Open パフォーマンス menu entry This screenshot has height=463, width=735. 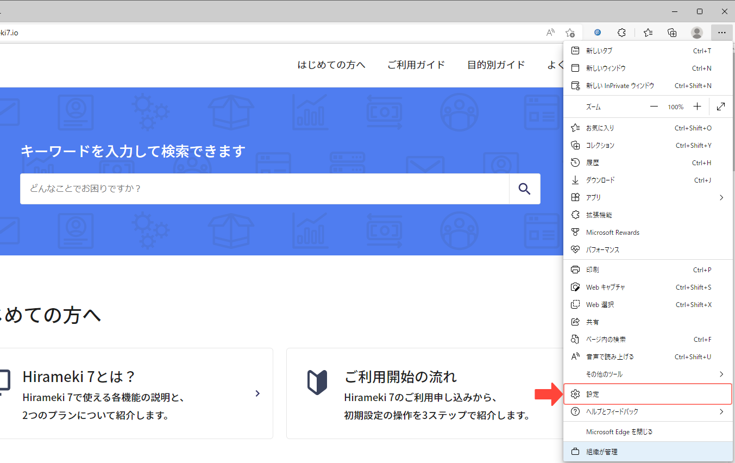(648, 250)
